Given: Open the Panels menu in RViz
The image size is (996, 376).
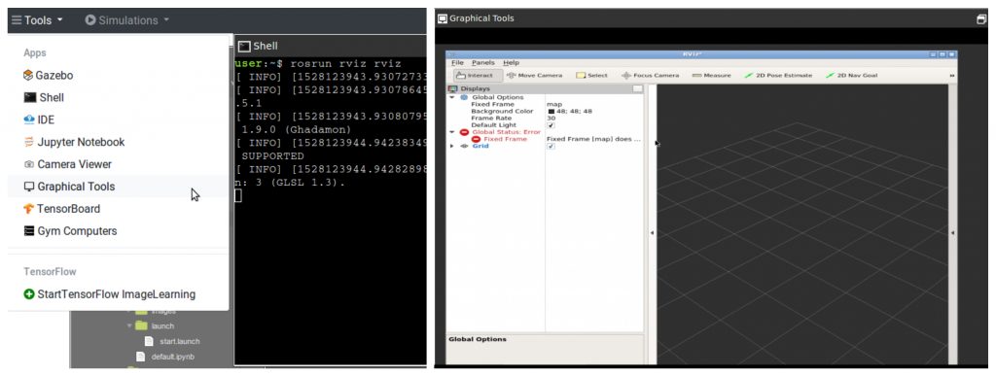Looking at the screenshot, I should pyautogui.click(x=482, y=63).
